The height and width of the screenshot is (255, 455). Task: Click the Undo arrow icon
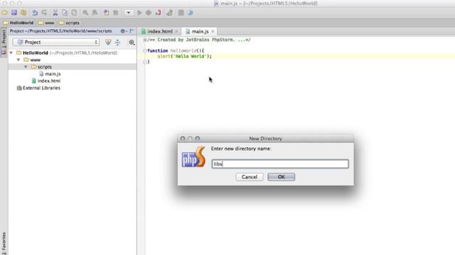[x=35, y=13]
